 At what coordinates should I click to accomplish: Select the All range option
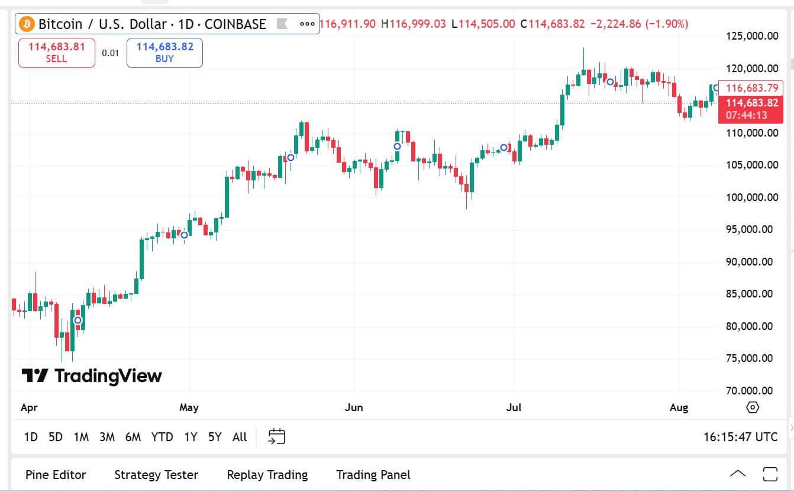click(239, 437)
